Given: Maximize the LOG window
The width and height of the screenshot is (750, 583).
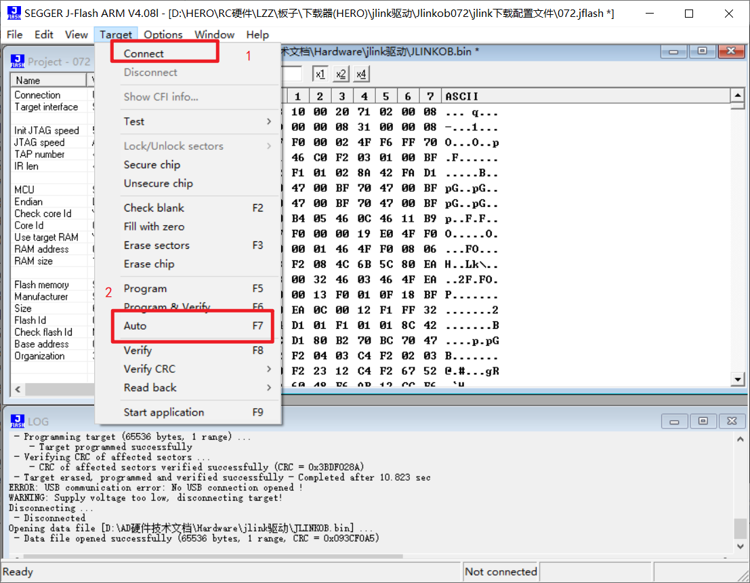Looking at the screenshot, I should click(x=703, y=421).
